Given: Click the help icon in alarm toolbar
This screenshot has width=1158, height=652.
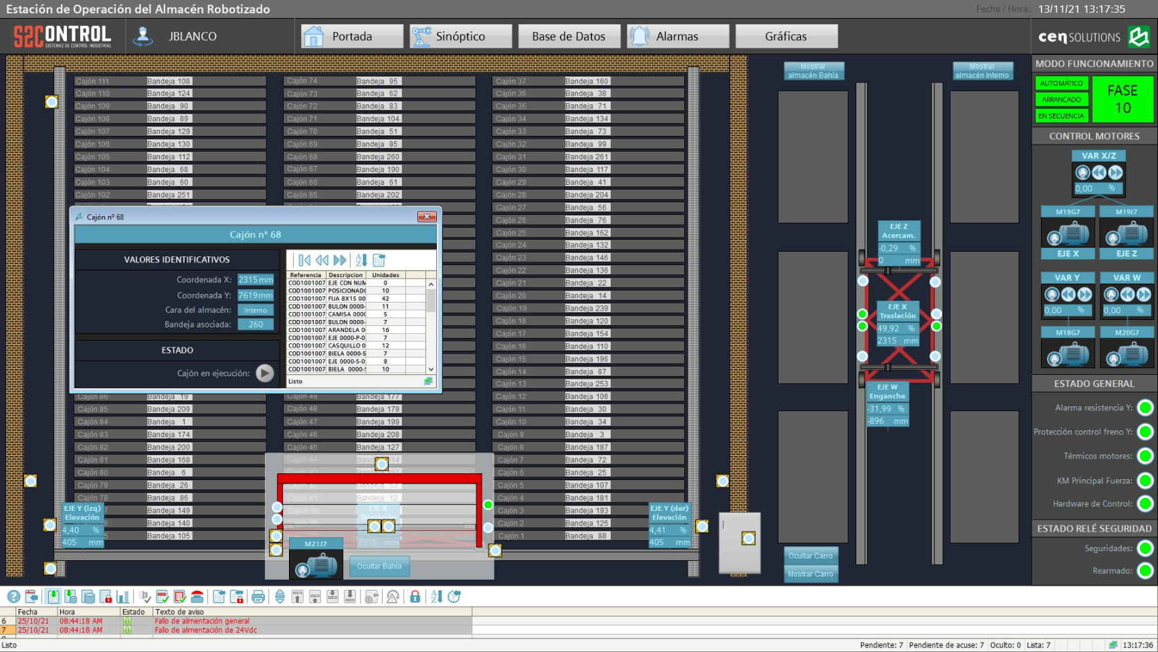Looking at the screenshot, I should tap(13, 596).
